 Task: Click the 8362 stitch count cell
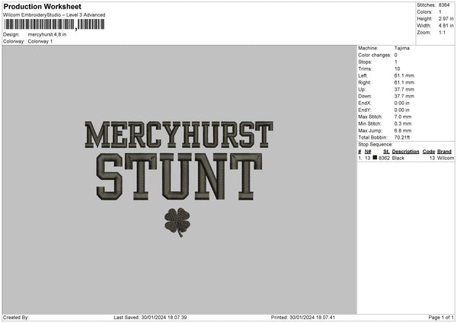coord(384,158)
